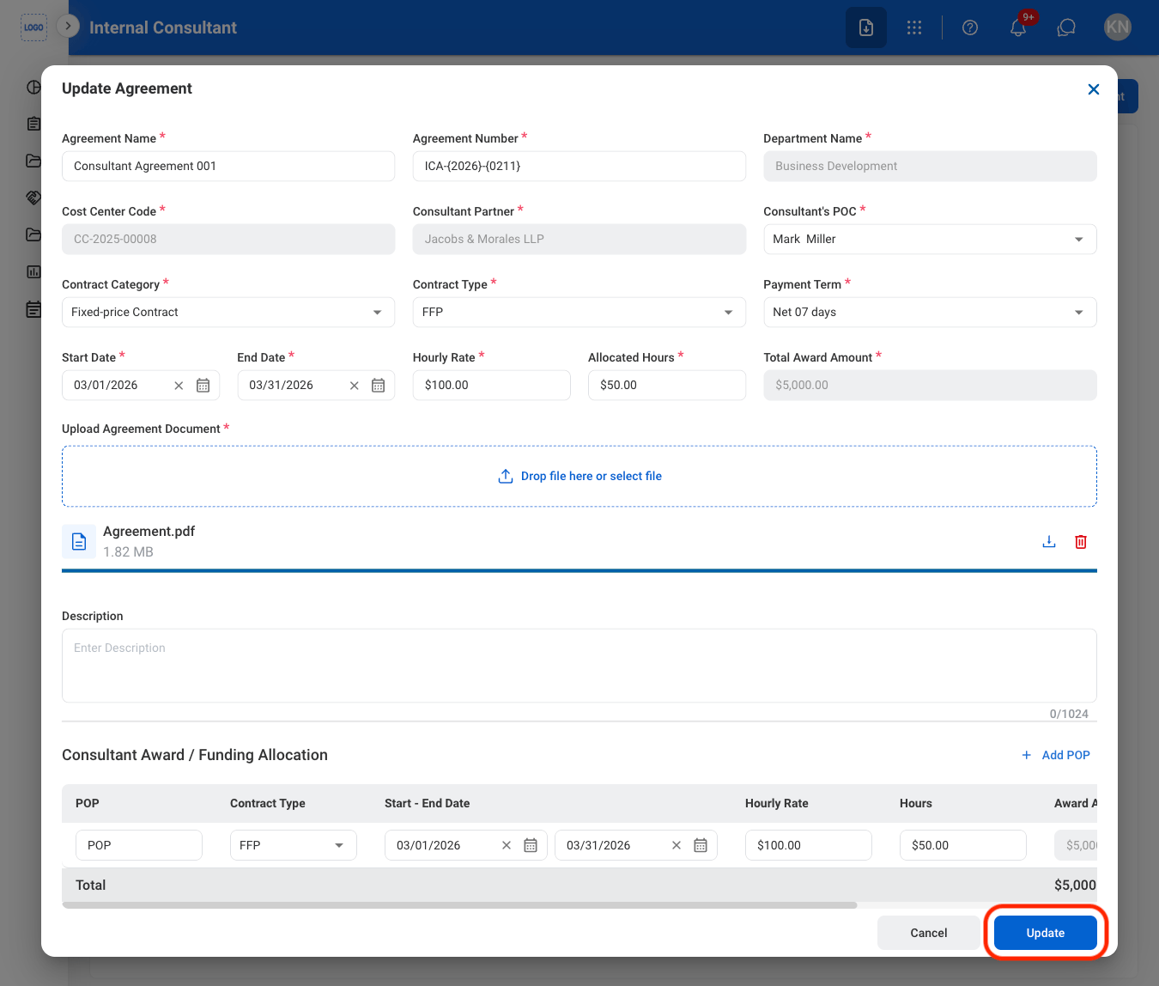
Task: Open the apps grid menu
Action: tap(914, 27)
